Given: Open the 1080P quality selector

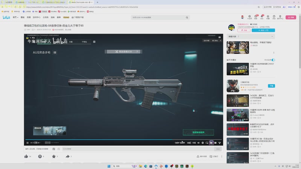Looking at the screenshot, I should tap(180, 143).
